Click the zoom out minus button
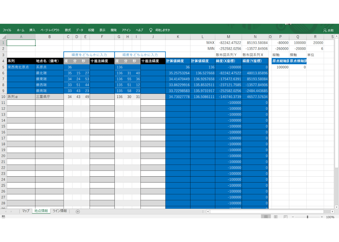339x242 pixels. (x=293, y=217)
